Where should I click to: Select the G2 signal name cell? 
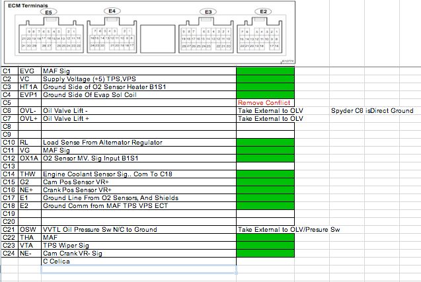pyautogui.click(x=30, y=182)
